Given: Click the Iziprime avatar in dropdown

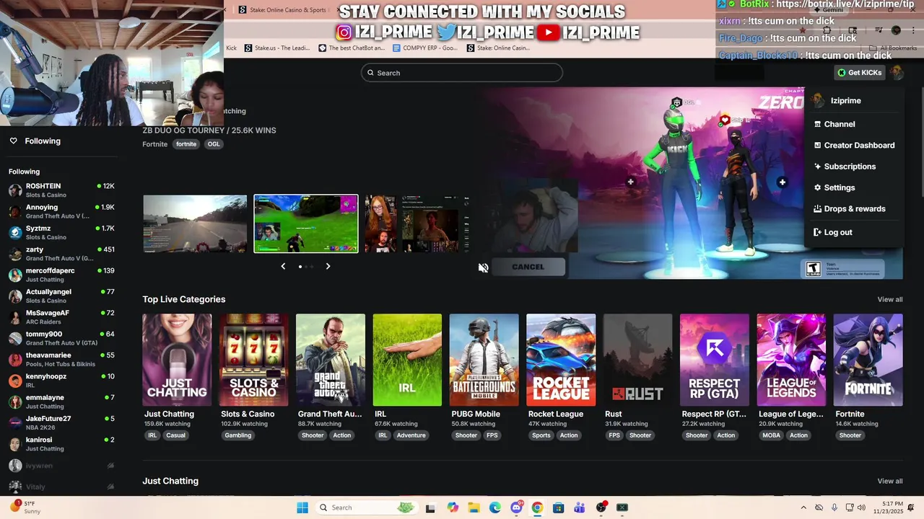Looking at the screenshot, I should click(x=819, y=101).
